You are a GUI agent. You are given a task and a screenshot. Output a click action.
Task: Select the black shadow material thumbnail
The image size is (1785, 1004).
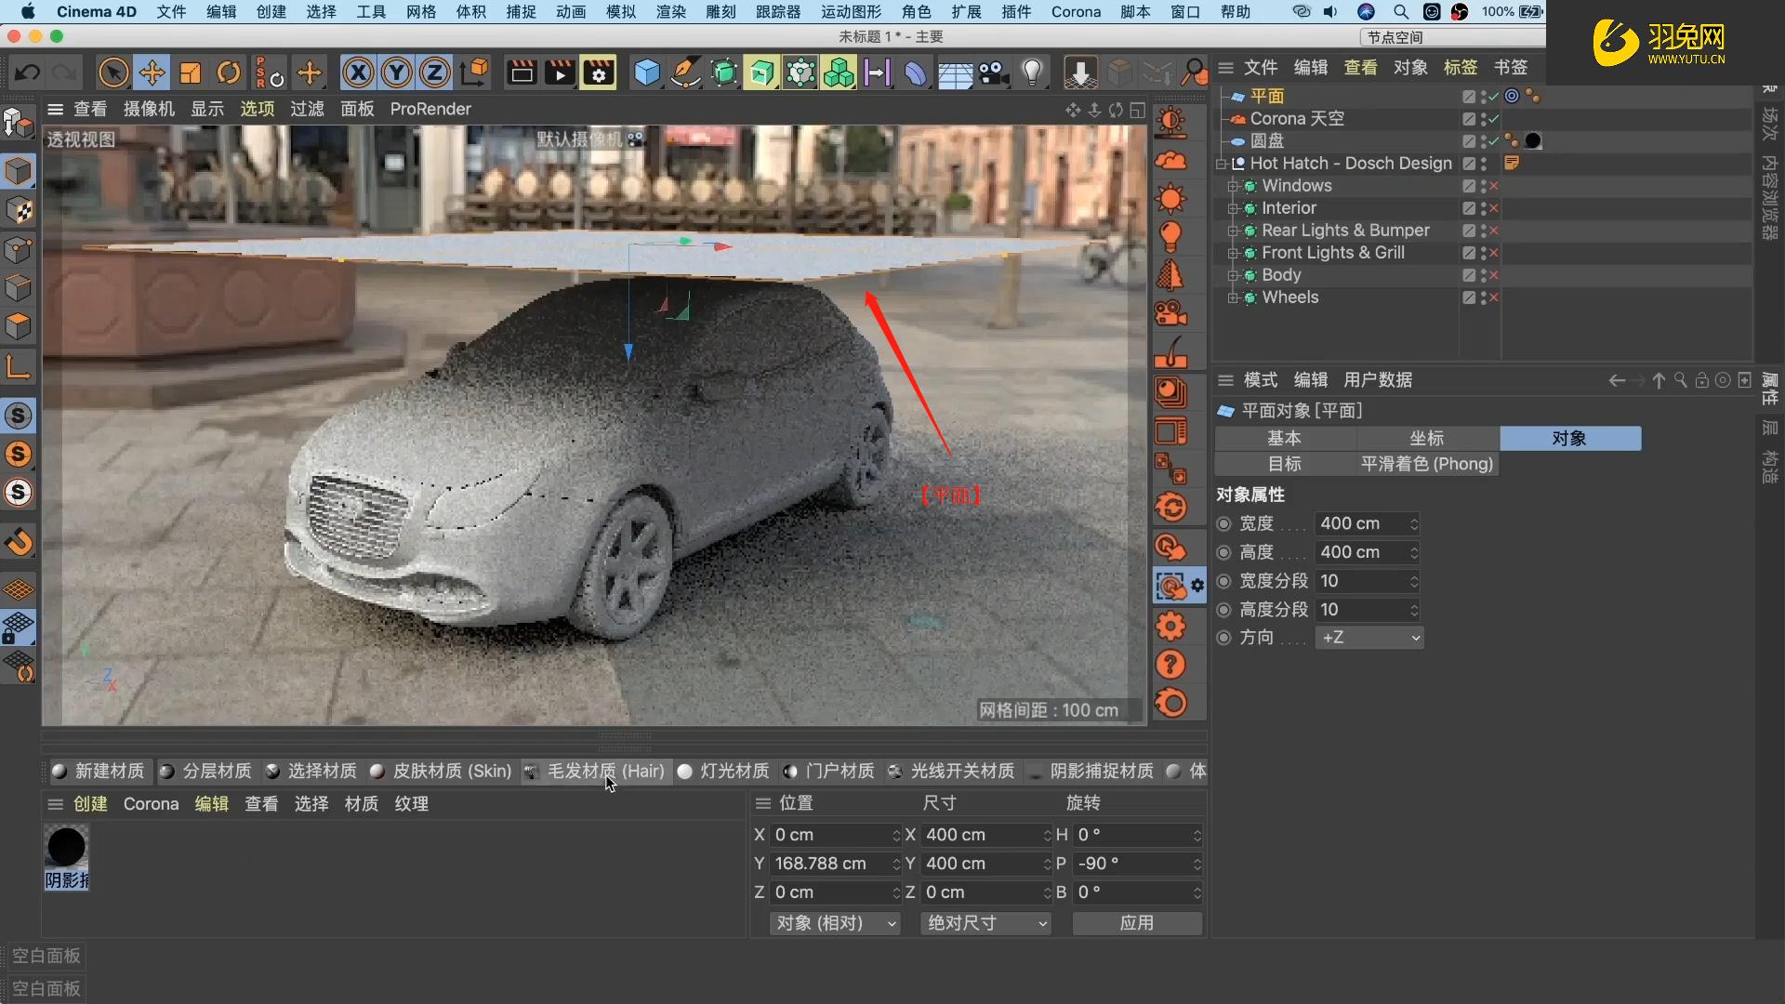click(x=66, y=847)
